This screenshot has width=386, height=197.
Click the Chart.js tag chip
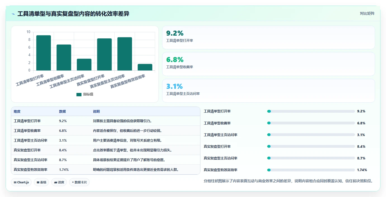click(21, 182)
